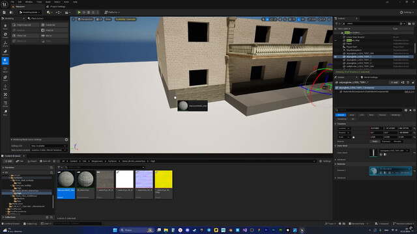417x234 pixels.
Task: Switch to the World Settings tab
Action: point(369,77)
